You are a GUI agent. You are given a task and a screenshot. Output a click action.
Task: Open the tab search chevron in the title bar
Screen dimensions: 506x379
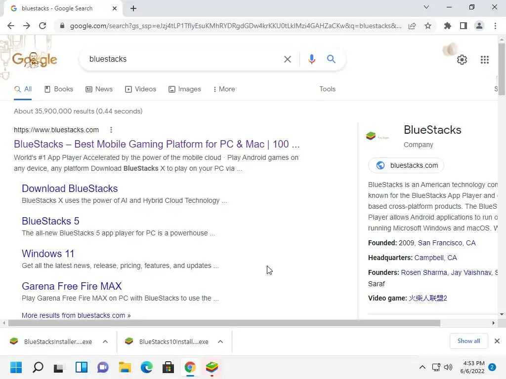(426, 7)
